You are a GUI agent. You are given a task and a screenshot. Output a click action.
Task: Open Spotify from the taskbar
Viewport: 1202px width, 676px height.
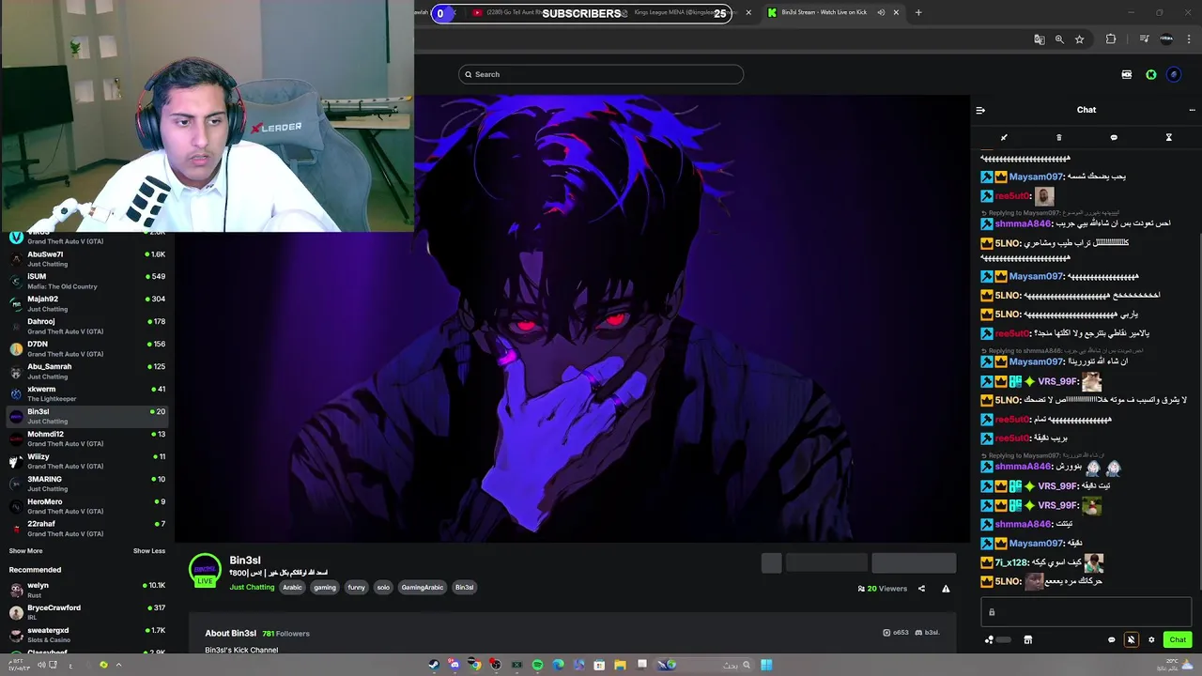[x=537, y=665]
